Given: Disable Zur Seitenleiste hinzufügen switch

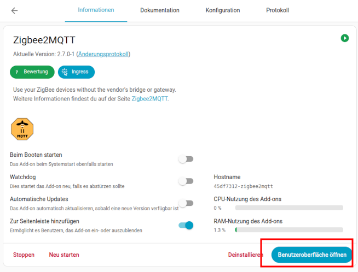Looking at the screenshot, I should point(186,225).
